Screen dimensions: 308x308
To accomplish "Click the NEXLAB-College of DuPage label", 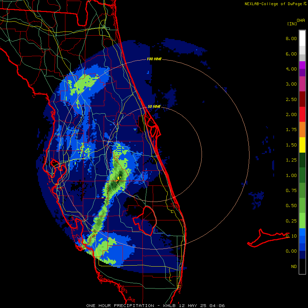I will click(x=273, y=4).
